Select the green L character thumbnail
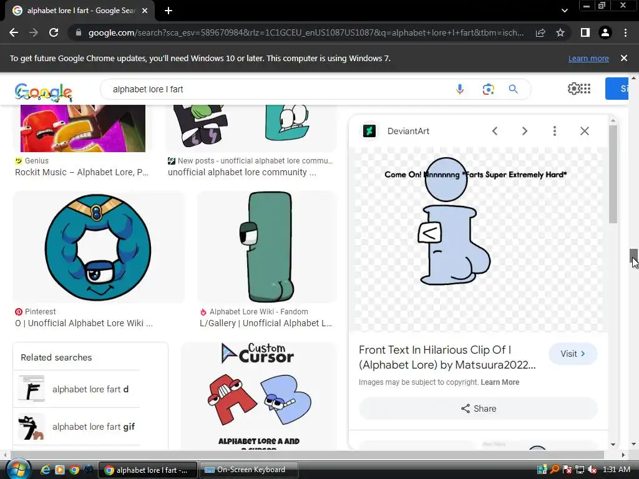Image resolution: width=639 pixels, height=479 pixels. (x=267, y=247)
